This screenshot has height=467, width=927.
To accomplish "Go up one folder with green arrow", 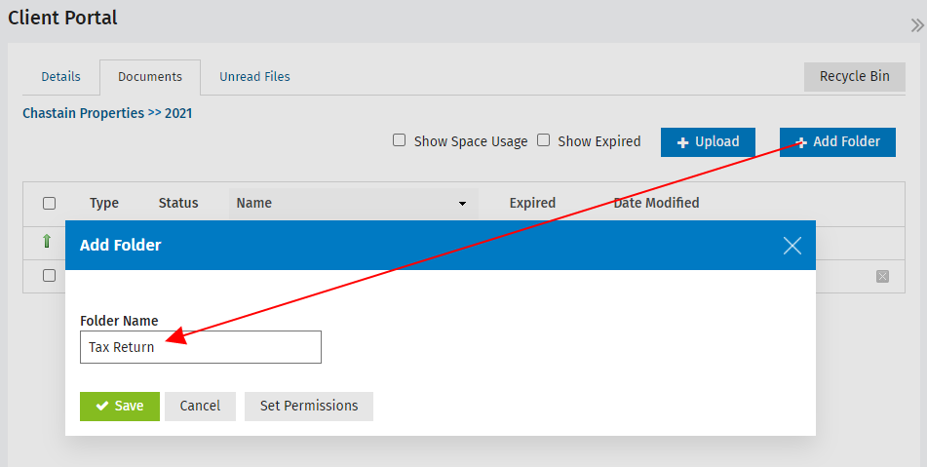I will point(47,241).
